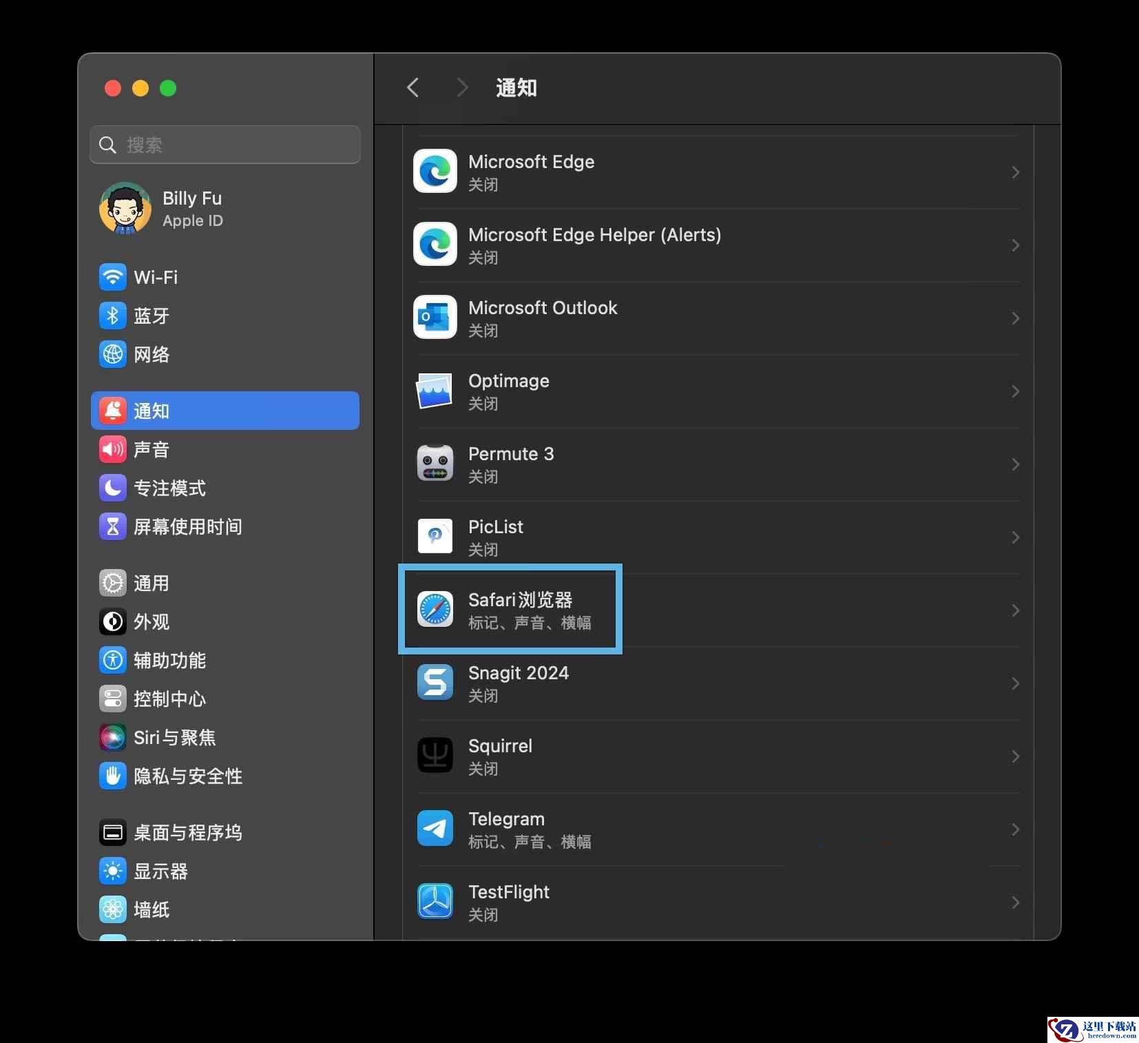Select the Permute 3 robot icon
This screenshot has height=1043, width=1139.
click(x=435, y=464)
